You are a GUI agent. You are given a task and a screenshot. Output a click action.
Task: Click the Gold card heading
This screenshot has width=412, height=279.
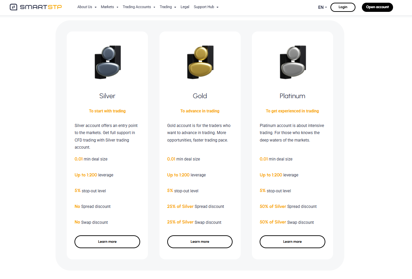pyautogui.click(x=200, y=96)
